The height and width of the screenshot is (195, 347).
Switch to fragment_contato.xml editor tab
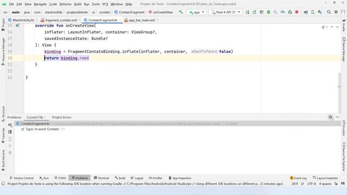[x=59, y=20]
